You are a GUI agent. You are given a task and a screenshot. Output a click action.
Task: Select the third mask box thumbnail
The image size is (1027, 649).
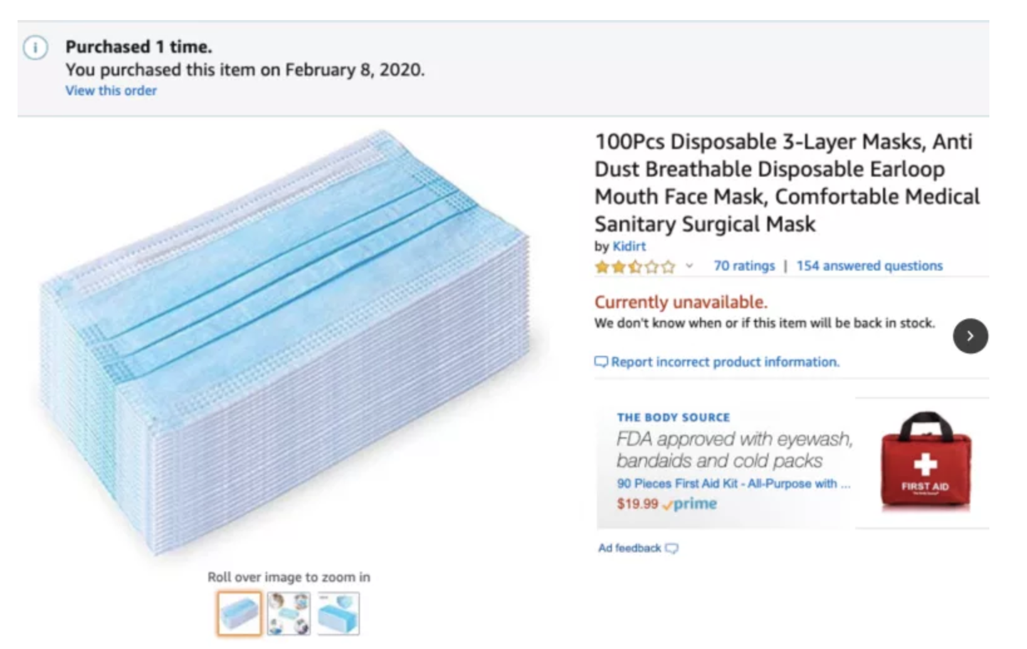339,613
